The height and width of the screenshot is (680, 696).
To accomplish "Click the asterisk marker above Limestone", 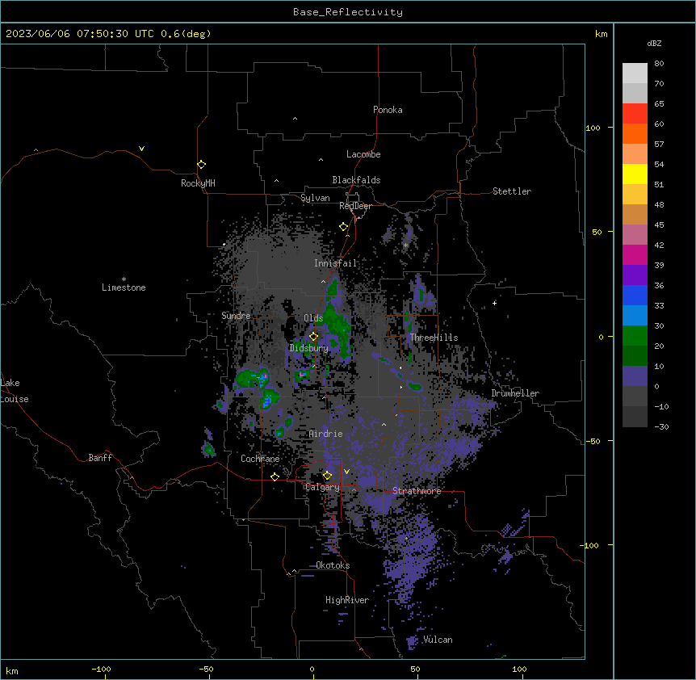I will (x=124, y=279).
